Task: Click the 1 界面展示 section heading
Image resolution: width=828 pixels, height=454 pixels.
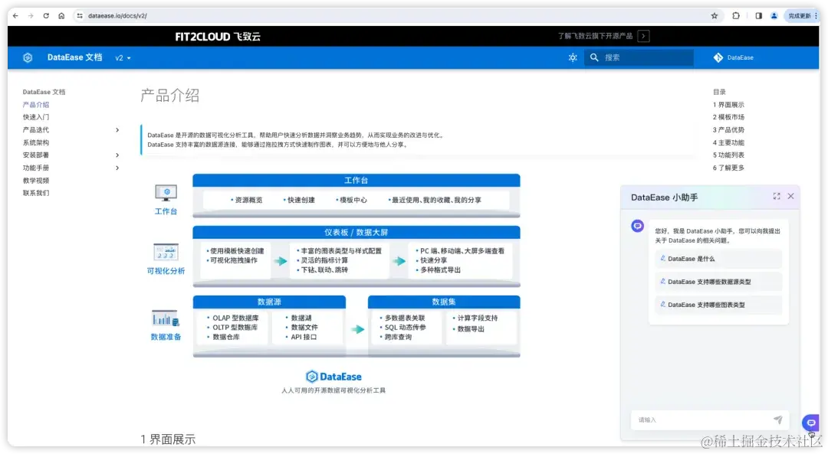Action: click(168, 439)
